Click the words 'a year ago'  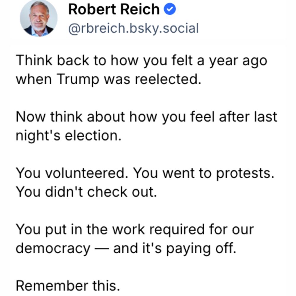[x=232, y=61]
